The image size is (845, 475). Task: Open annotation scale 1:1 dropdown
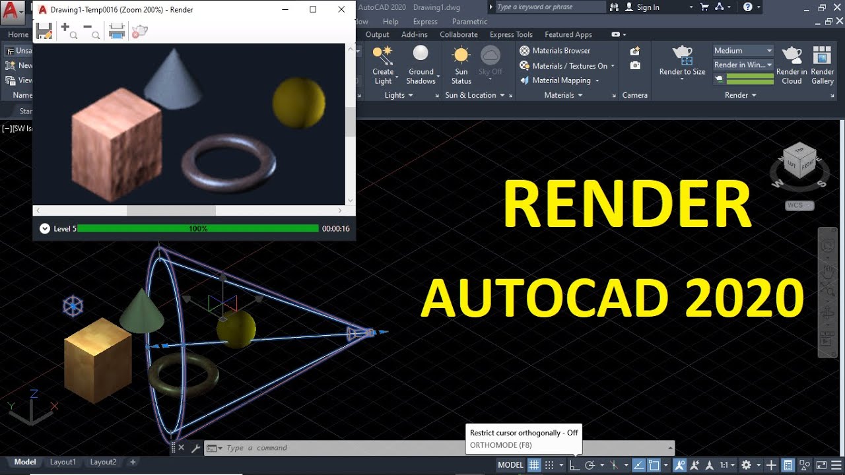point(726,465)
